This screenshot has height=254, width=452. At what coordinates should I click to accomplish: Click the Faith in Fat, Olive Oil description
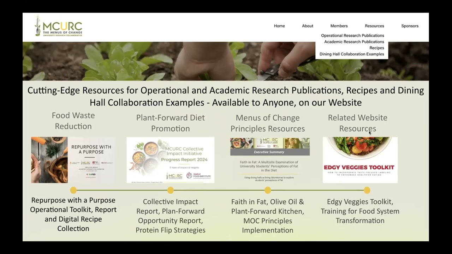(x=268, y=216)
